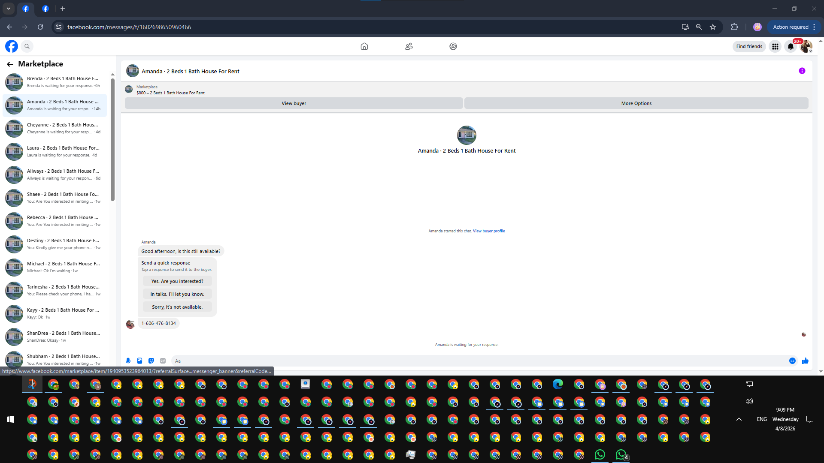Image resolution: width=824 pixels, height=463 pixels.
Task: Click the View buyer button
Action: (x=294, y=103)
